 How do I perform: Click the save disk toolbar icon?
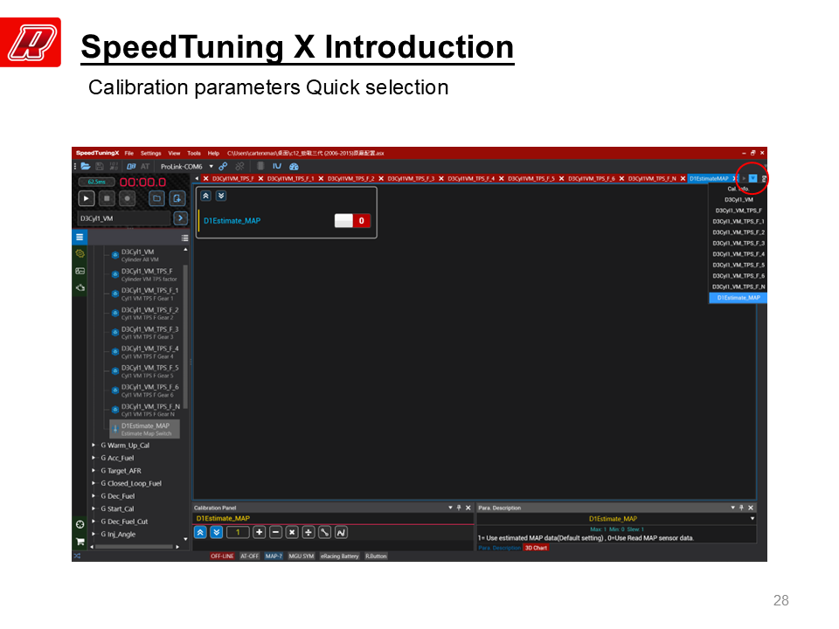click(100, 166)
